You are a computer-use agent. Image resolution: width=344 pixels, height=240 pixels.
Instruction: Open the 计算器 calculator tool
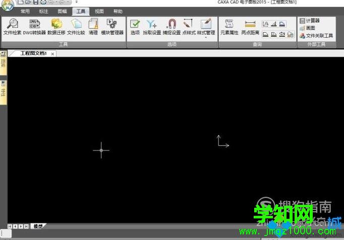[x=310, y=21]
